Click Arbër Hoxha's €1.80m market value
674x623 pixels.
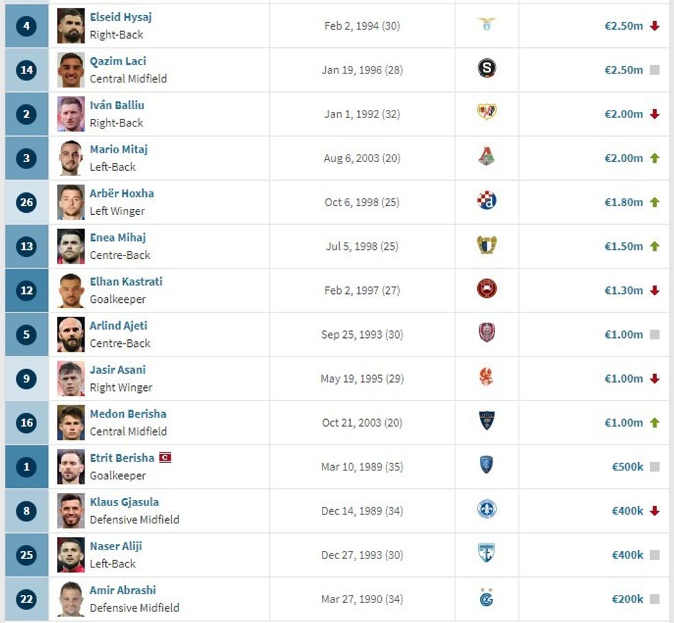[x=623, y=202]
